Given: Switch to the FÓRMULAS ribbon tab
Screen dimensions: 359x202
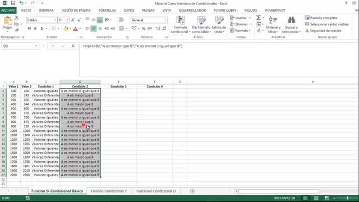Looking at the screenshot, I should point(107,11).
